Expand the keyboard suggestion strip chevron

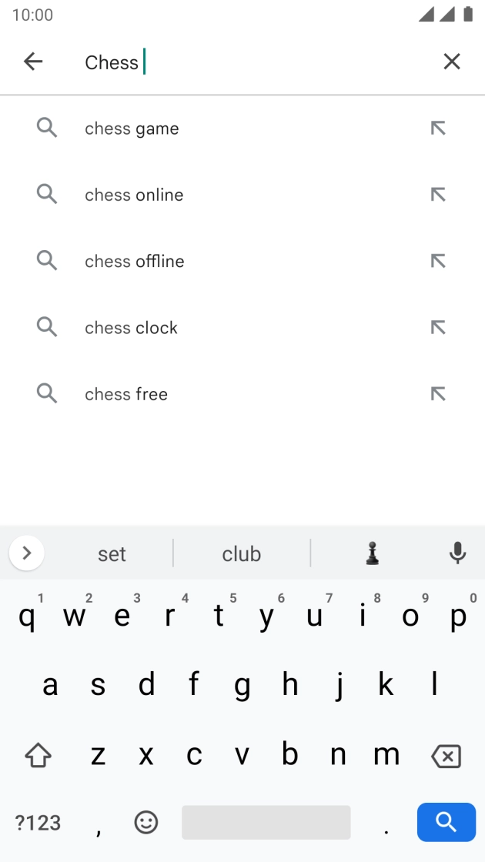coord(26,553)
